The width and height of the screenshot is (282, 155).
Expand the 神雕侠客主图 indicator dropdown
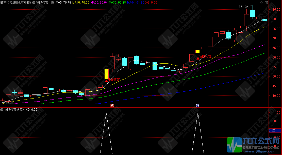click(x=34, y=3)
